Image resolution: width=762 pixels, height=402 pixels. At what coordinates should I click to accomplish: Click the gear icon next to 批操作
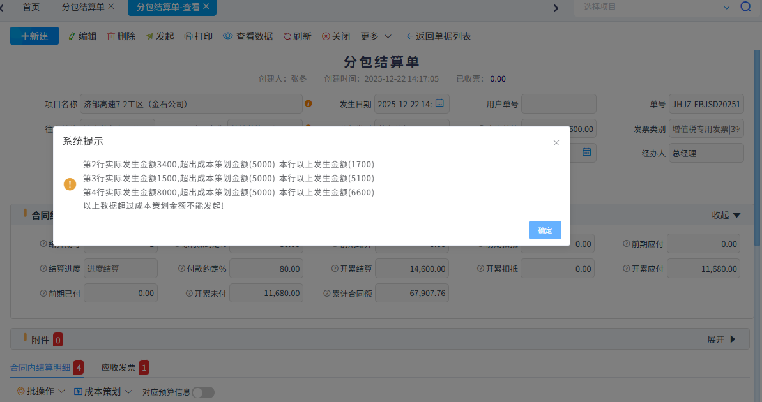point(21,391)
